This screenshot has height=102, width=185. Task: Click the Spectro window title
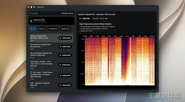41,7
